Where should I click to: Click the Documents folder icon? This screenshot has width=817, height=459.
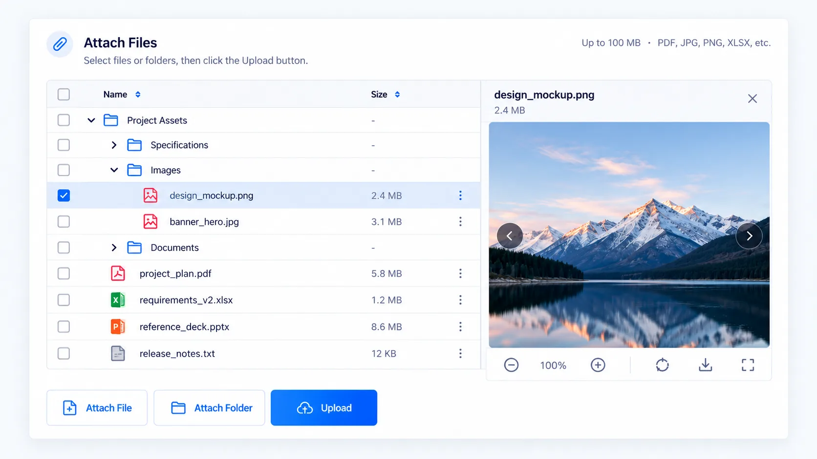pyautogui.click(x=134, y=247)
